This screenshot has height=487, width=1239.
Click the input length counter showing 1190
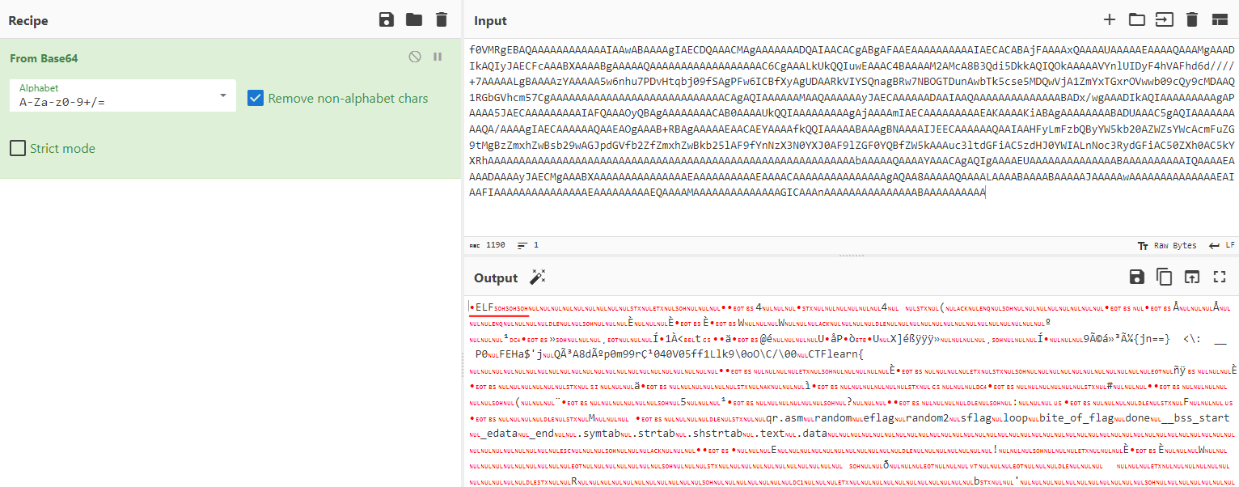[x=488, y=245]
